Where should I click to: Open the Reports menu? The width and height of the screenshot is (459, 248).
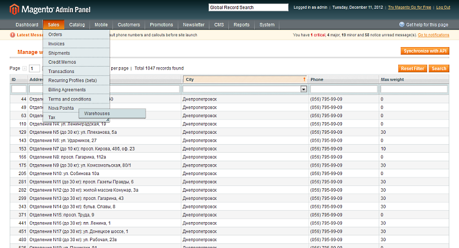(x=242, y=25)
